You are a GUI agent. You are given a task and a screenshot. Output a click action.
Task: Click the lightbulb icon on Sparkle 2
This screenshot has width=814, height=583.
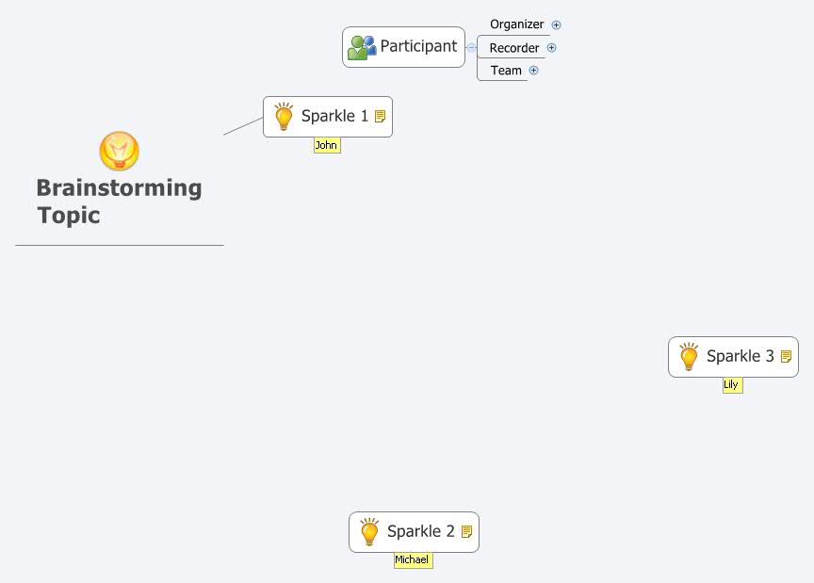coord(368,531)
